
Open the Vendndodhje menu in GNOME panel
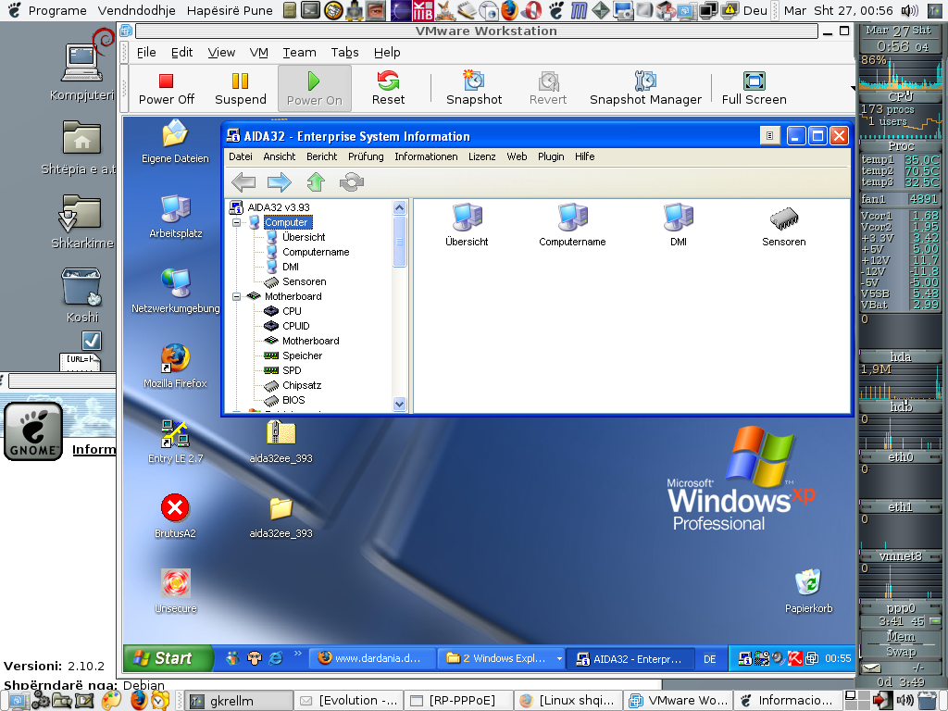pos(137,10)
